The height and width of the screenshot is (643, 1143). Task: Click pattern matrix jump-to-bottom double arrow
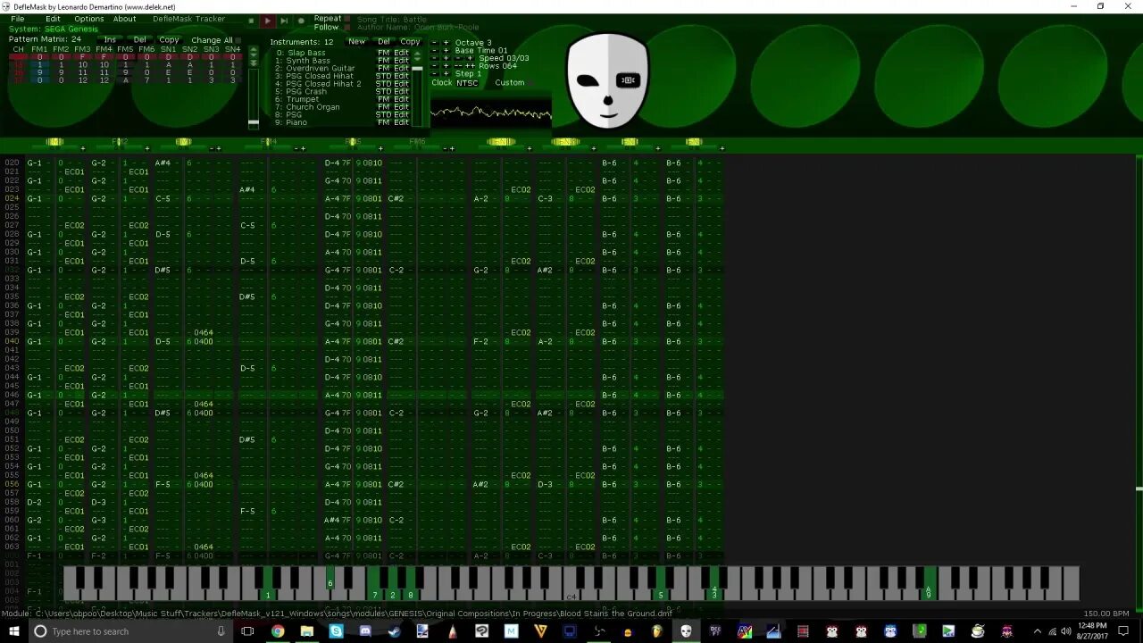point(253,62)
